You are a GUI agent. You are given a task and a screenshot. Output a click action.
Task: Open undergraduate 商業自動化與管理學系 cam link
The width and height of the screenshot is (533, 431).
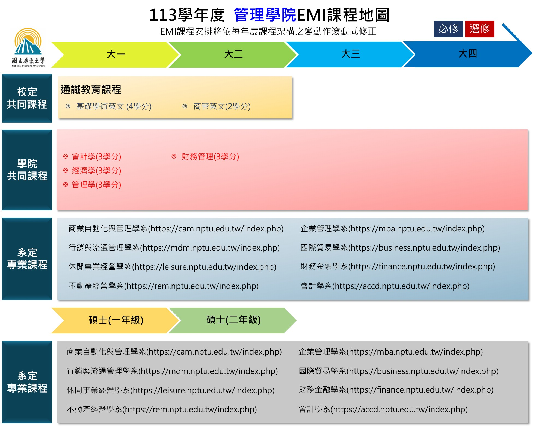click(x=176, y=228)
